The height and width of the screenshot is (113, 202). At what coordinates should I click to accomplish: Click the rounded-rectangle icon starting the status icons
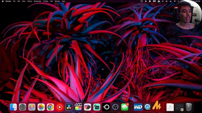[x=142, y=1]
